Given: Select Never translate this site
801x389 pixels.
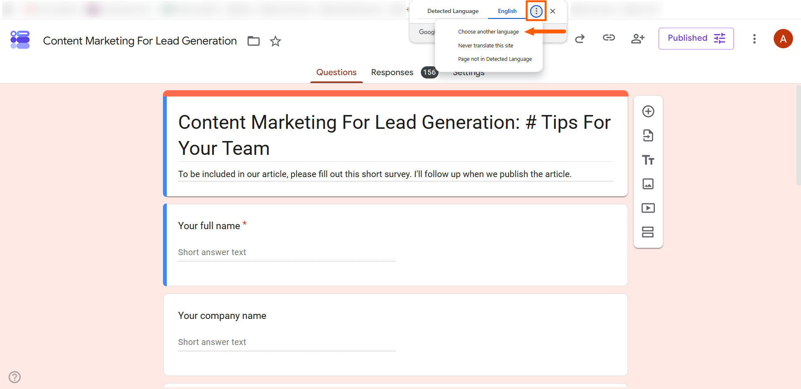Looking at the screenshot, I should point(486,46).
